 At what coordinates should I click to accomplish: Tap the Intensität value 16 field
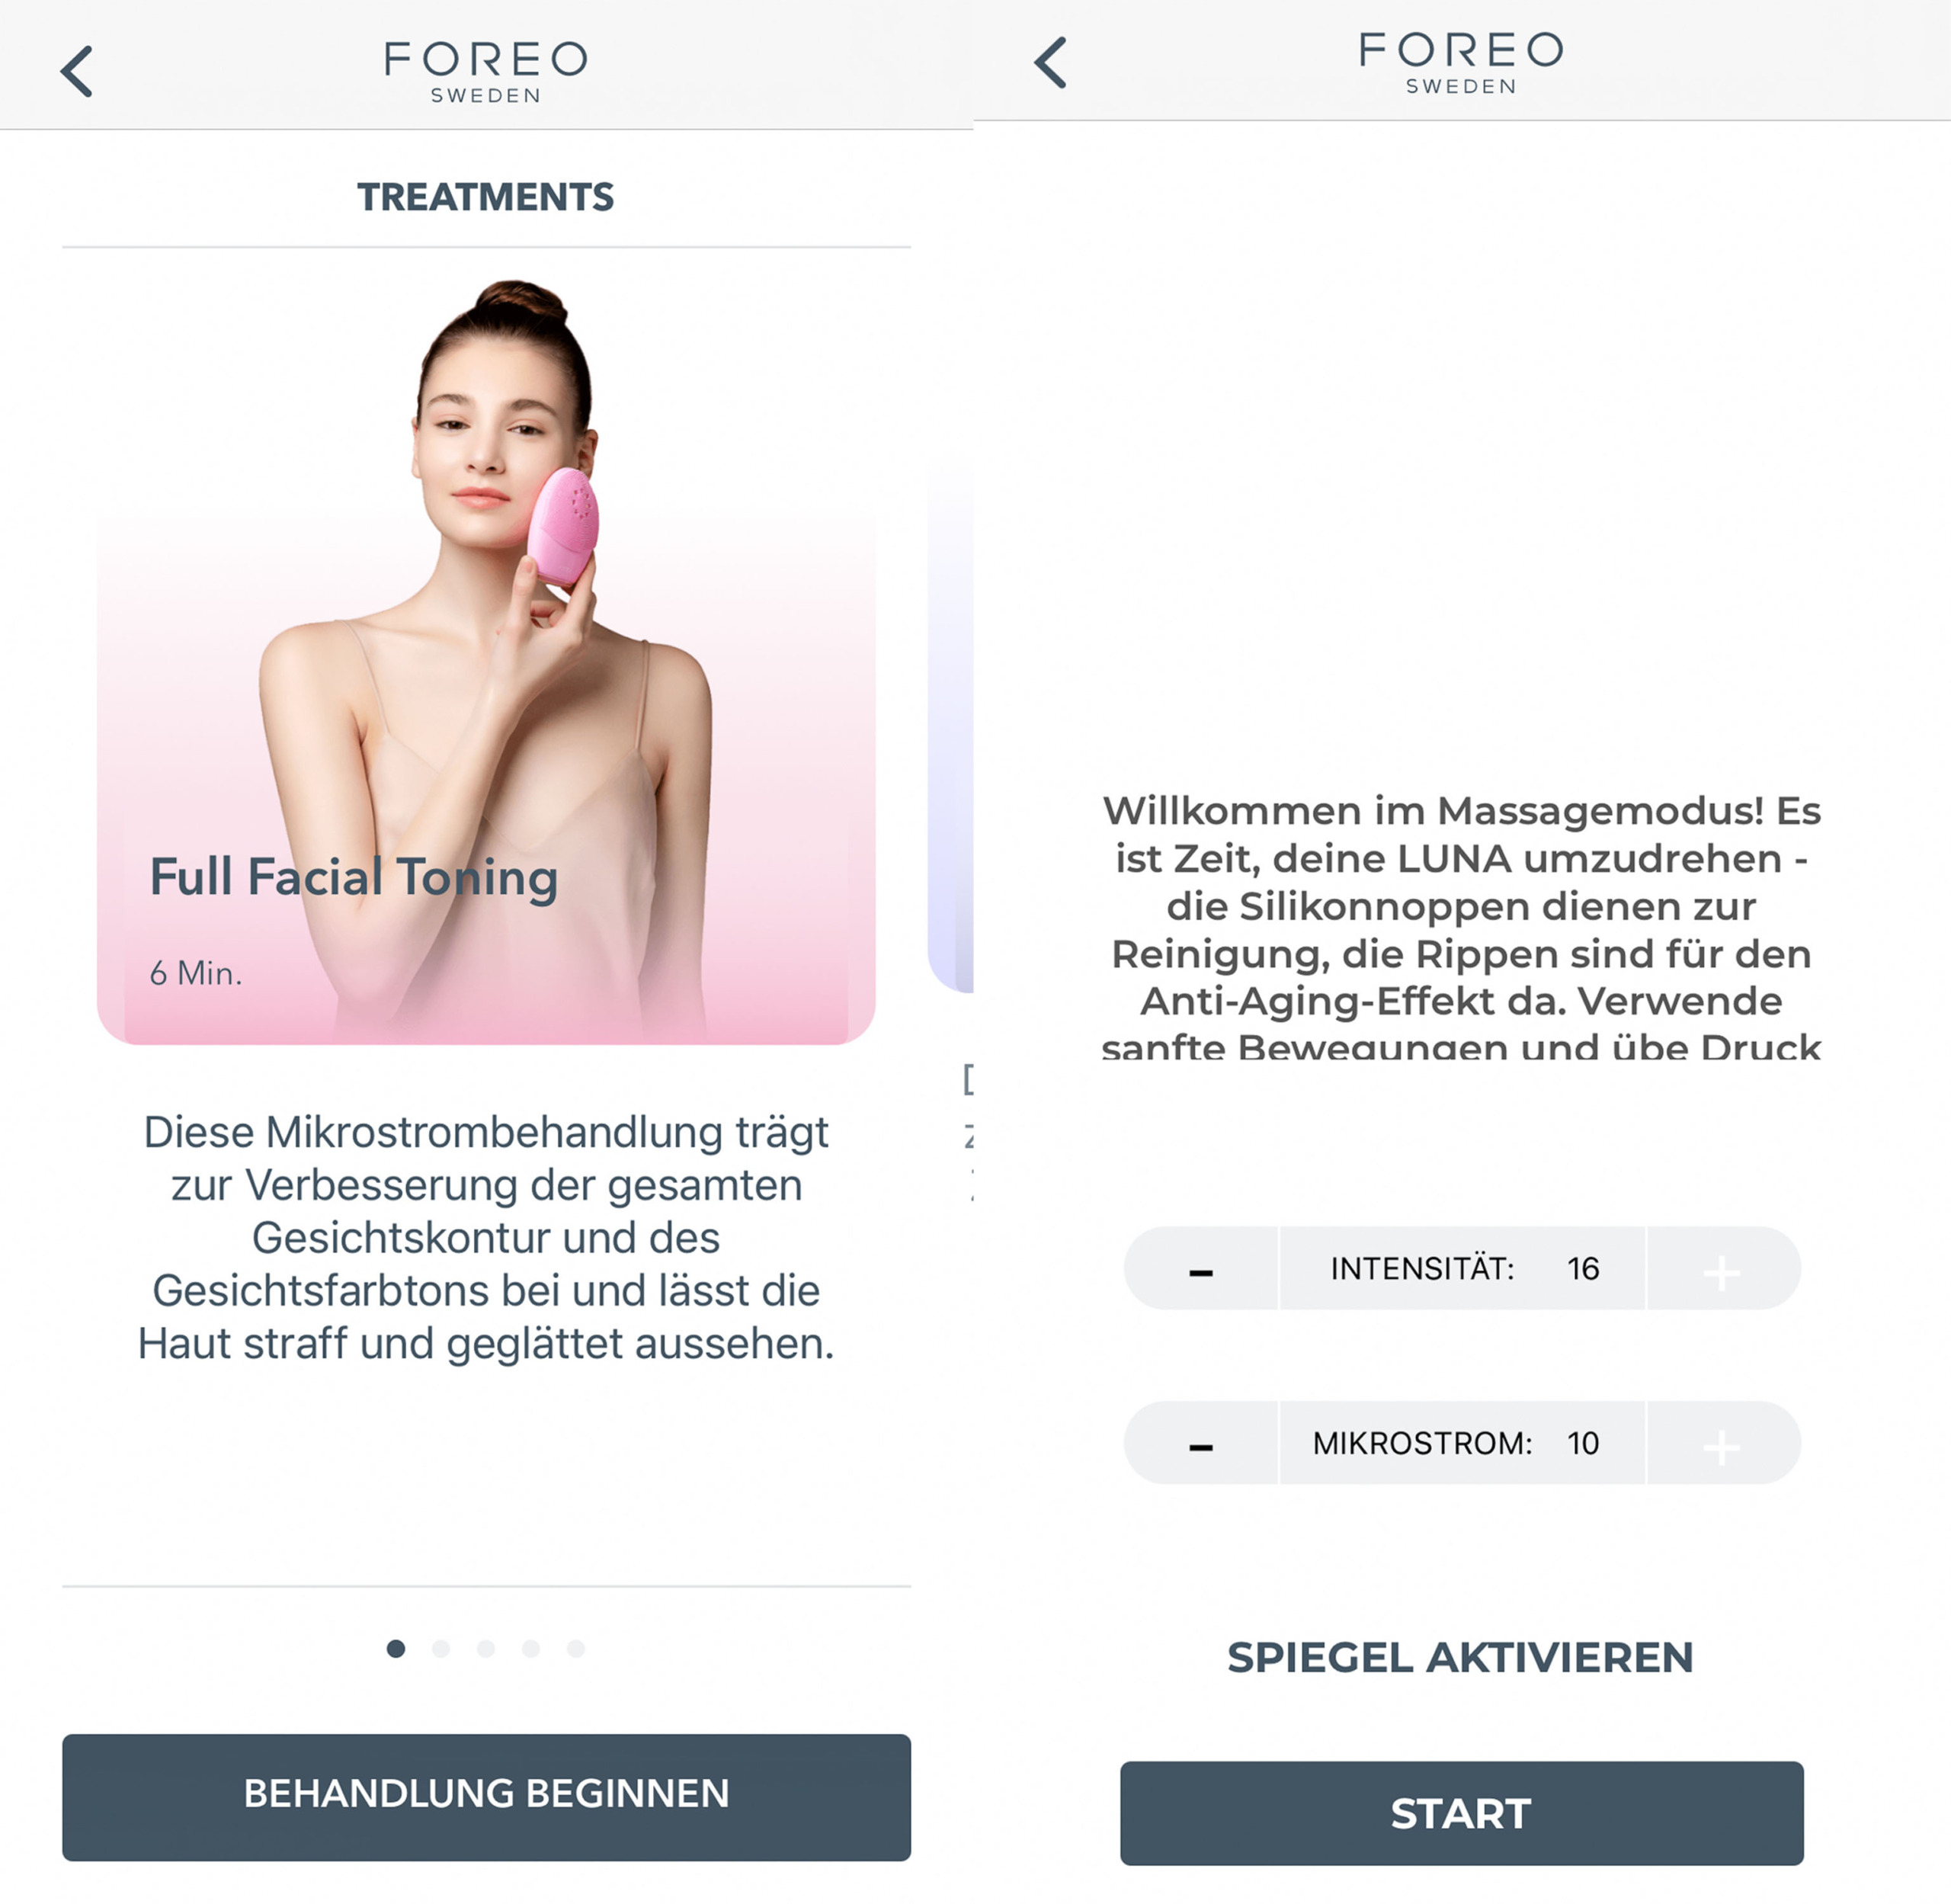pos(1462,1269)
